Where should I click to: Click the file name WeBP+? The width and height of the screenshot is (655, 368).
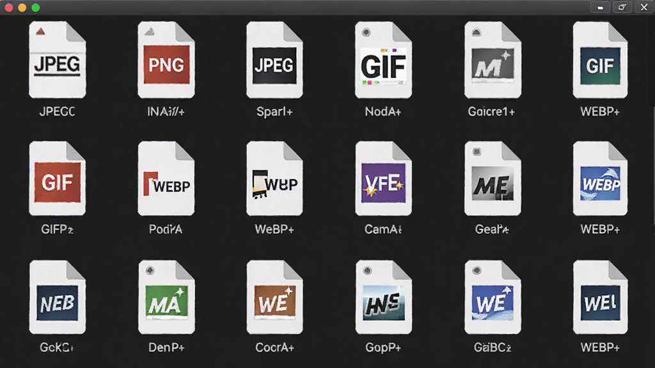click(x=274, y=229)
